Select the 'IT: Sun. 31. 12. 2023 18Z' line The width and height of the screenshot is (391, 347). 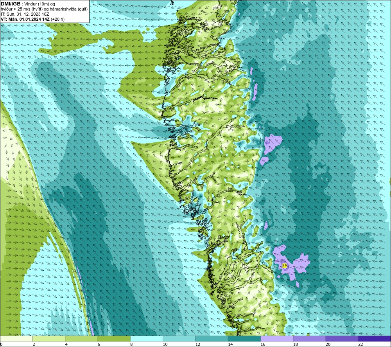tap(25, 14)
